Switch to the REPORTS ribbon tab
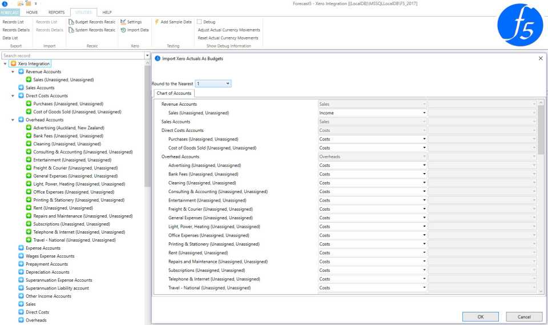The image size is (548, 325). (x=57, y=12)
